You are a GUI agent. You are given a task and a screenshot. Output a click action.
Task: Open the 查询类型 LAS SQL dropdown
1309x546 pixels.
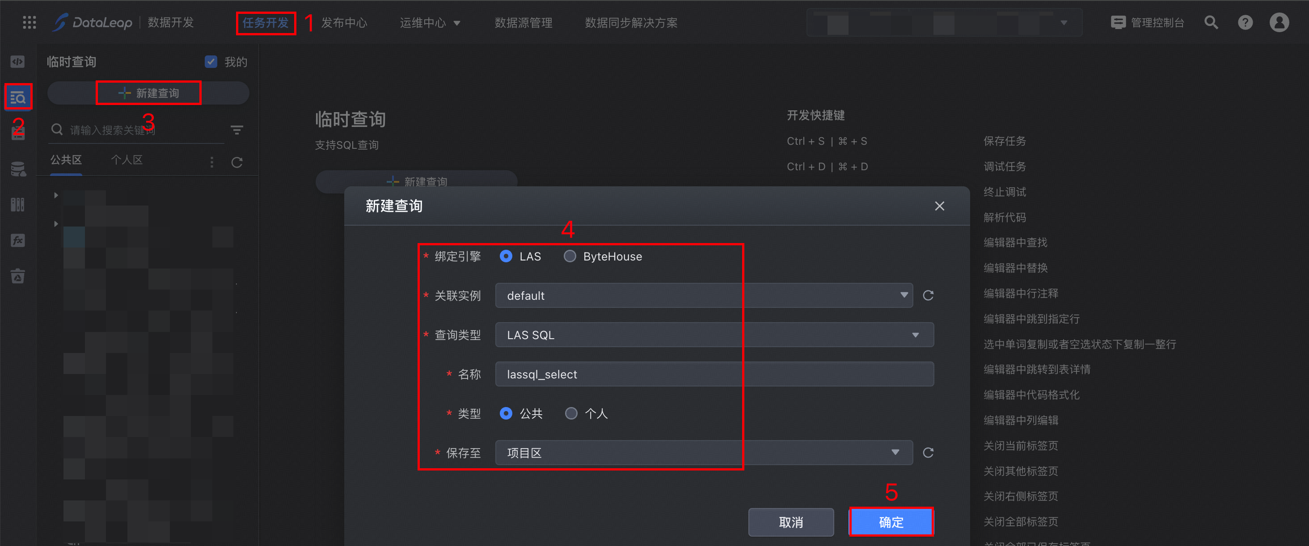tap(714, 335)
